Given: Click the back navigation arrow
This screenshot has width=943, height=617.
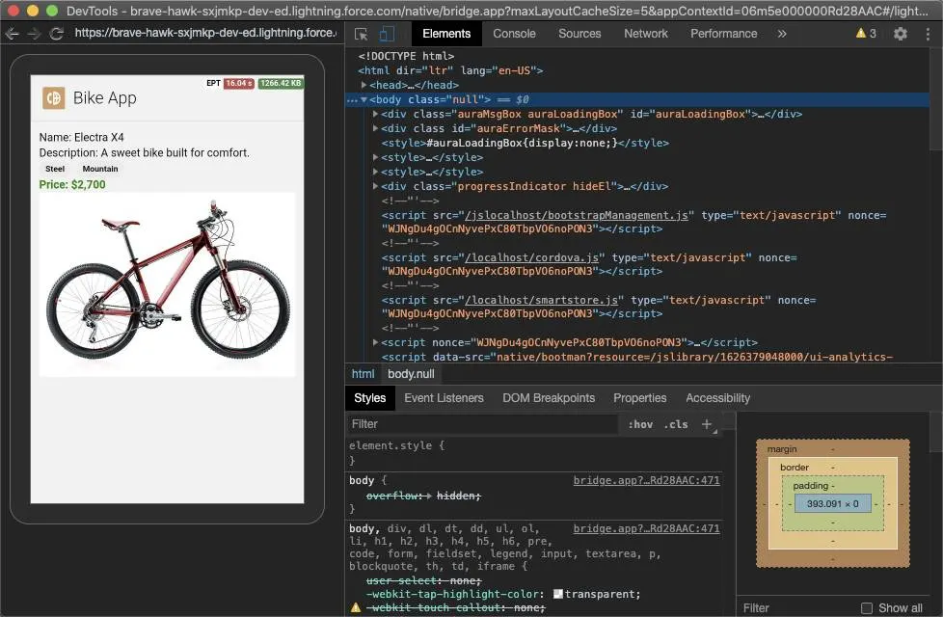Looking at the screenshot, I should tap(12, 34).
